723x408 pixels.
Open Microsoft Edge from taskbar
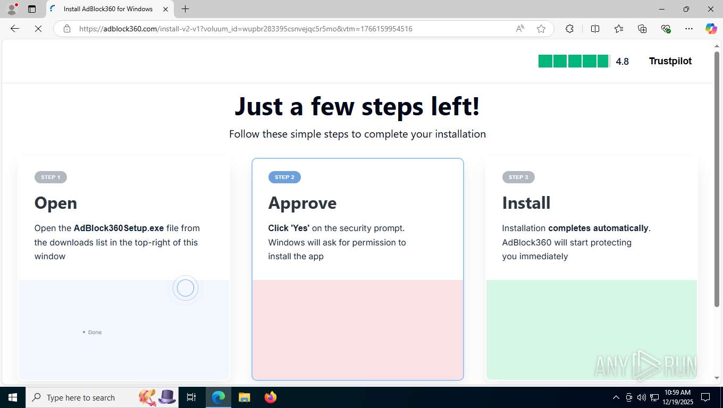(x=218, y=397)
